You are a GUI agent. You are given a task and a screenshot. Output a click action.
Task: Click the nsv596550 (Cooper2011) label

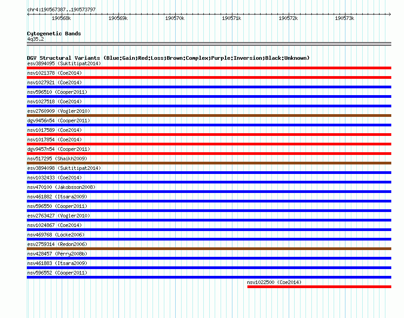tap(57, 206)
